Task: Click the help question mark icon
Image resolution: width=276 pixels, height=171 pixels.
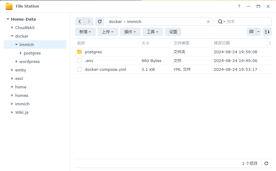Action: [x=239, y=6]
